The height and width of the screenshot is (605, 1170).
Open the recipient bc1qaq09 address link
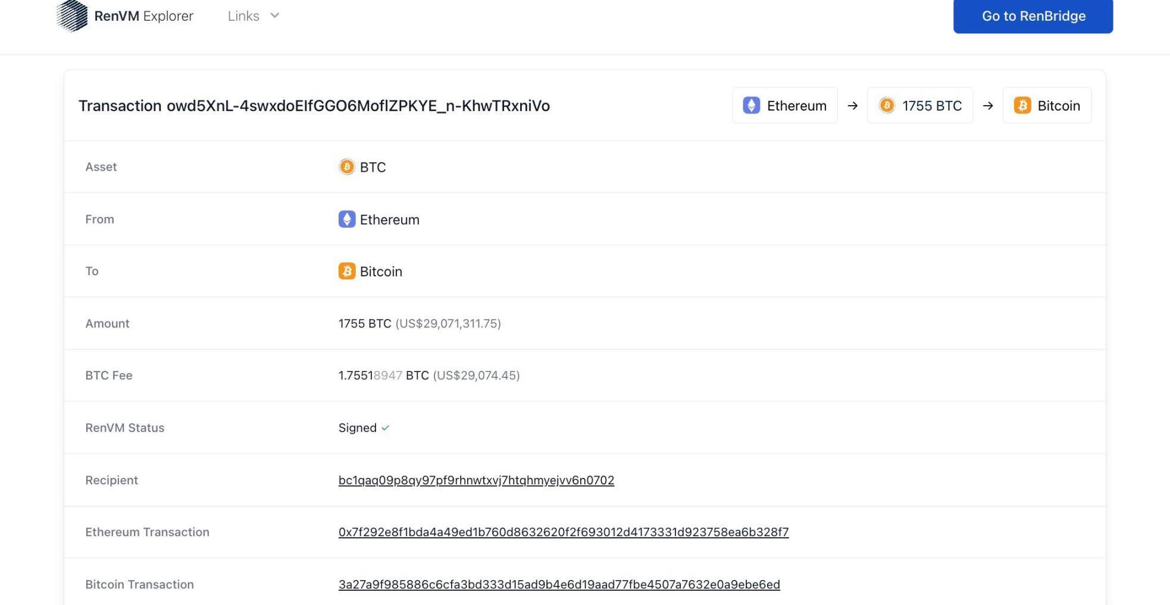(476, 480)
